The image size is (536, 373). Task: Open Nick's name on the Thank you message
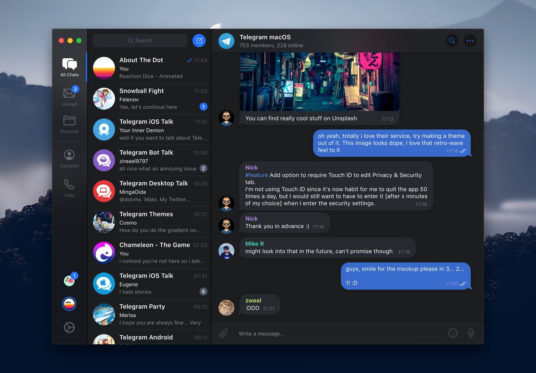(252, 219)
